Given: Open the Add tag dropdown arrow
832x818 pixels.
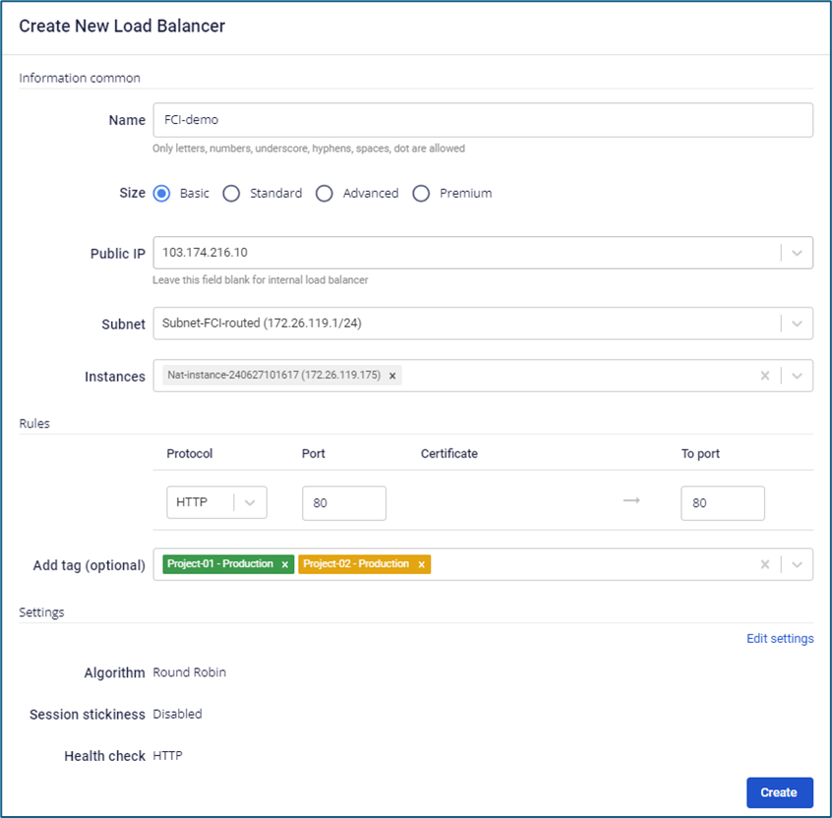Looking at the screenshot, I should point(797,564).
